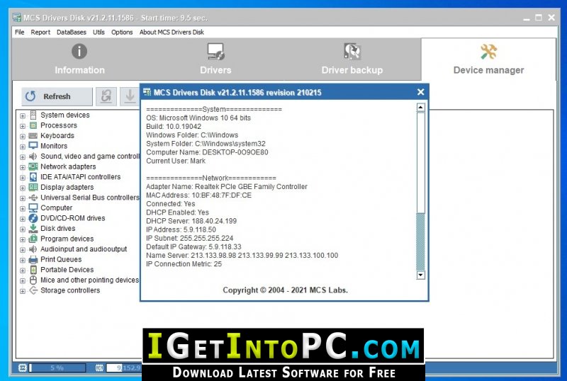567x381 pixels.
Task: Open the Report menu
Action: 40,32
